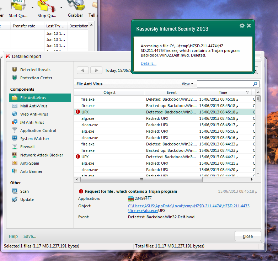Screen dimensions: 278x261
Task: Close the Detailed report window
Action: (x=248, y=236)
